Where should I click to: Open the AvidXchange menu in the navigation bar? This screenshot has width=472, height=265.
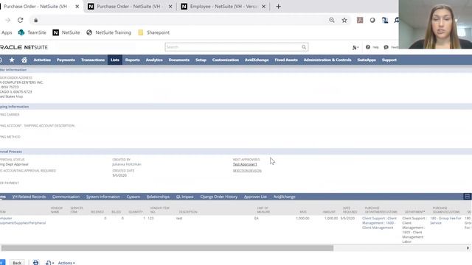coord(257,60)
